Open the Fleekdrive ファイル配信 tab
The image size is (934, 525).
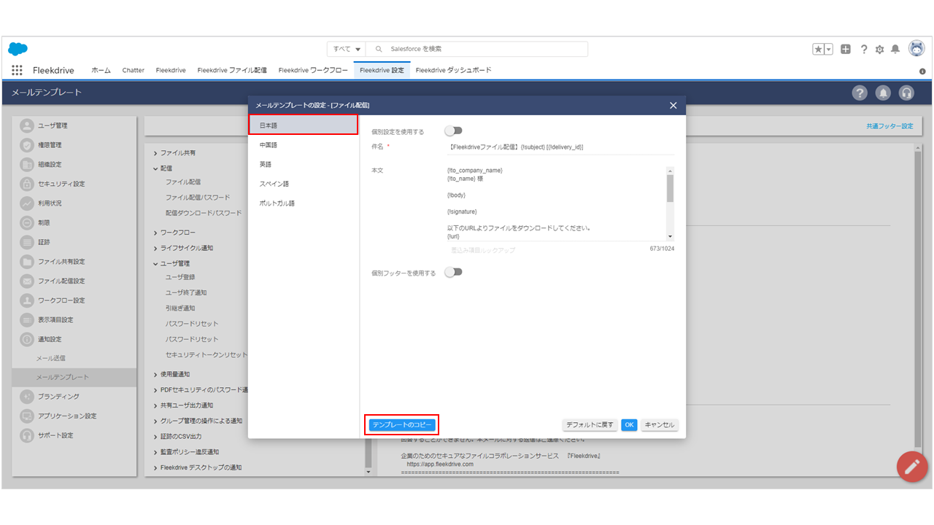233,70
